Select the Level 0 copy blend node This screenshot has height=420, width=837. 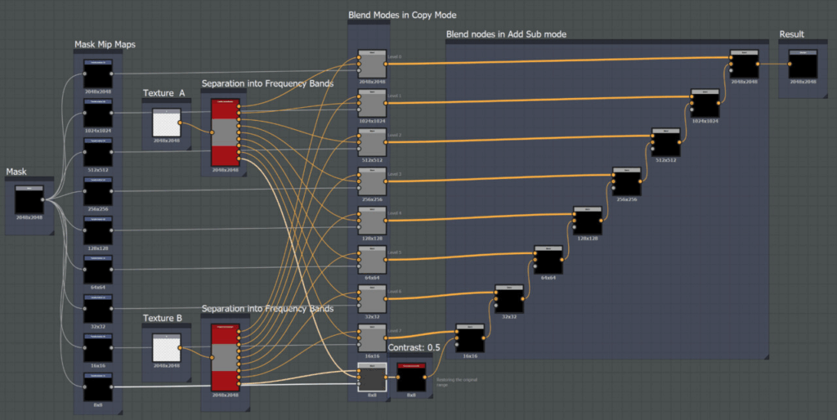372,64
